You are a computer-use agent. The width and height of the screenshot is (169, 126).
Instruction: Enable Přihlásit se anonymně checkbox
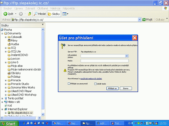click(69, 84)
